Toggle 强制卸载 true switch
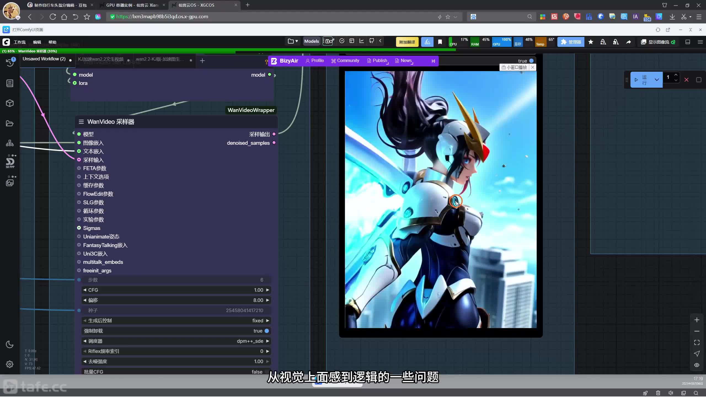706x397 pixels. (x=266, y=331)
